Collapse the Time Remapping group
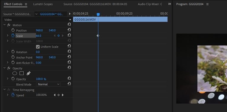 4,90
